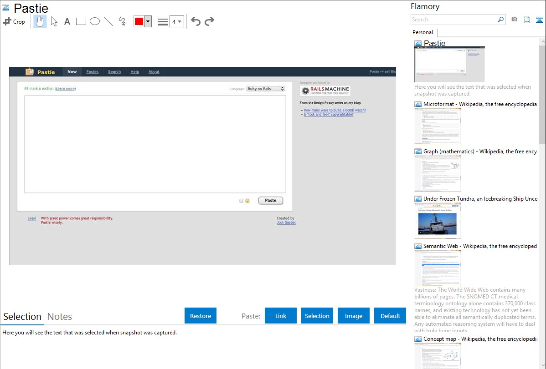This screenshot has height=369, width=546.
Task: Select the Crop tool
Action: pyautogui.click(x=14, y=21)
